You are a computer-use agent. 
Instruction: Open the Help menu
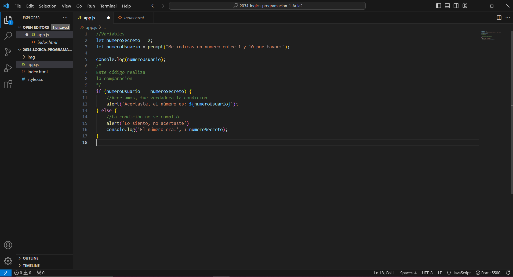126,6
